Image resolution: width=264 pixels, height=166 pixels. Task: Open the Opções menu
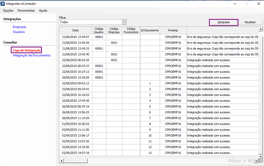pyautogui.click(x=8, y=10)
